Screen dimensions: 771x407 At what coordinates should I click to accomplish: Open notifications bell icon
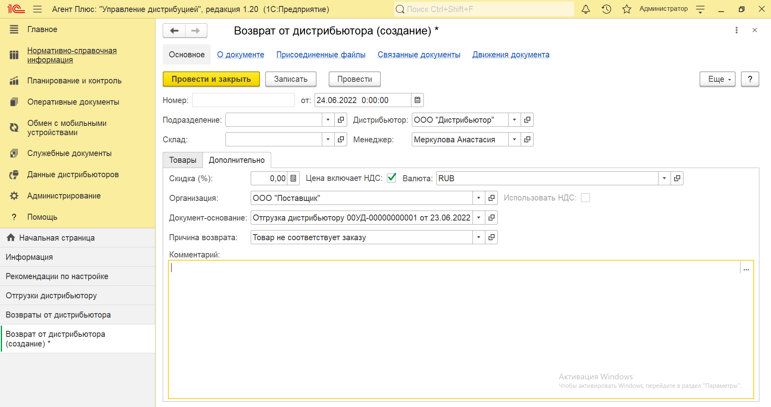(586, 9)
